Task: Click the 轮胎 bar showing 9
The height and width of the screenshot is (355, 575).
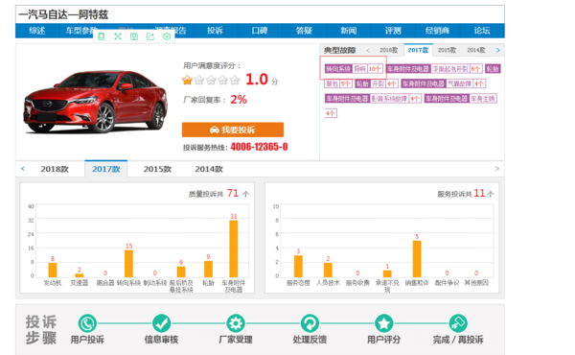Action: (x=208, y=269)
